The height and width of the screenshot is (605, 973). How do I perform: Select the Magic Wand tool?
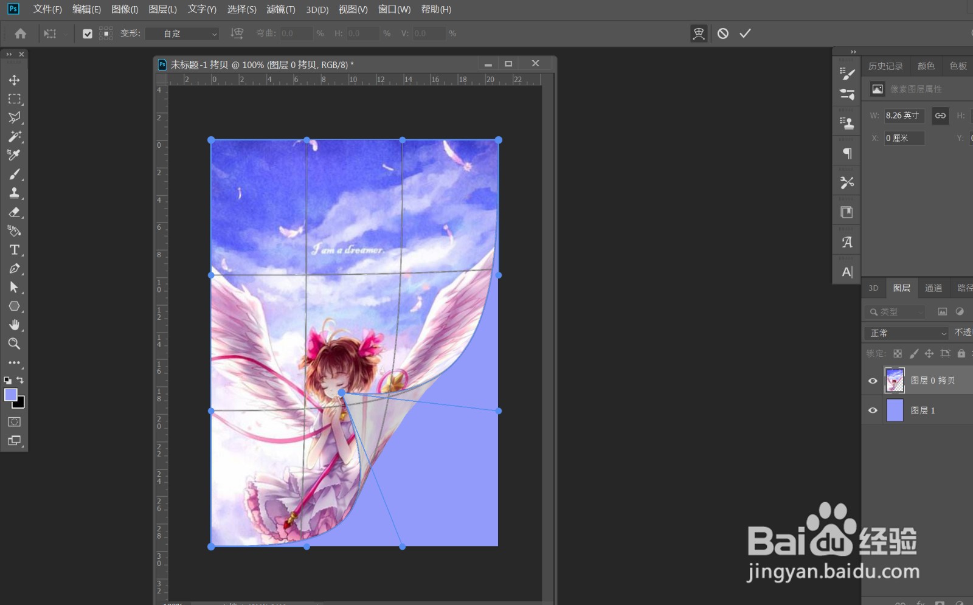(14, 136)
